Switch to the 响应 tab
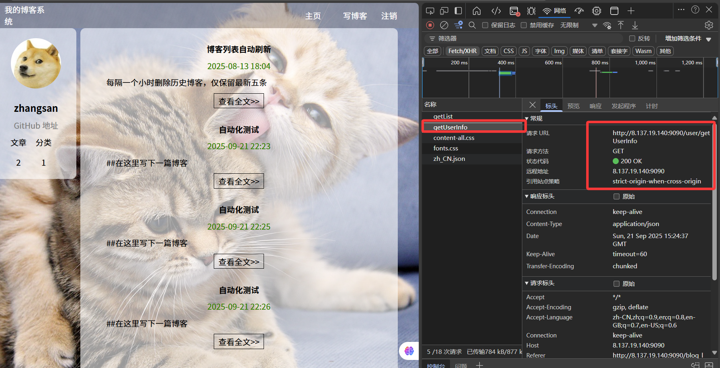This screenshot has height=368, width=720. point(595,106)
